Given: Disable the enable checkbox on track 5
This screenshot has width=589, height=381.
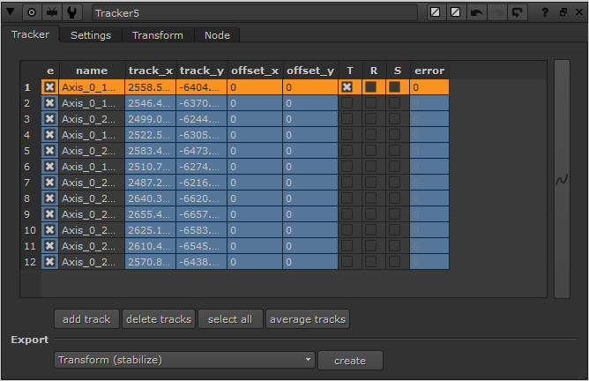Looking at the screenshot, I should pos(50,151).
